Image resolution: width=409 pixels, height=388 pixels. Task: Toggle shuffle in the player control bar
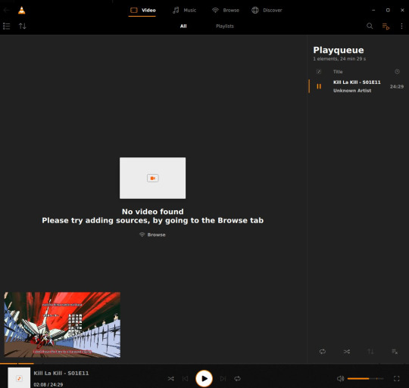[x=171, y=379]
